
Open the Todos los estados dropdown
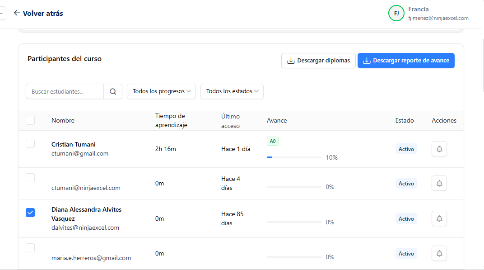pyautogui.click(x=232, y=91)
